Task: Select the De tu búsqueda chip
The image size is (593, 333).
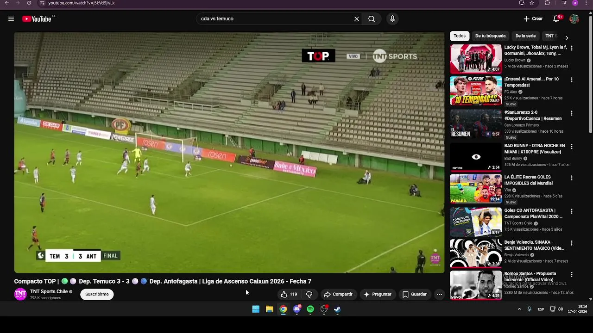Action: coord(490,36)
